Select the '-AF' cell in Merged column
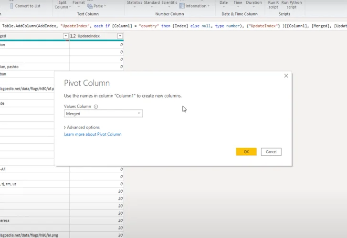The width and height of the screenshot is (347, 238). (x=34, y=169)
